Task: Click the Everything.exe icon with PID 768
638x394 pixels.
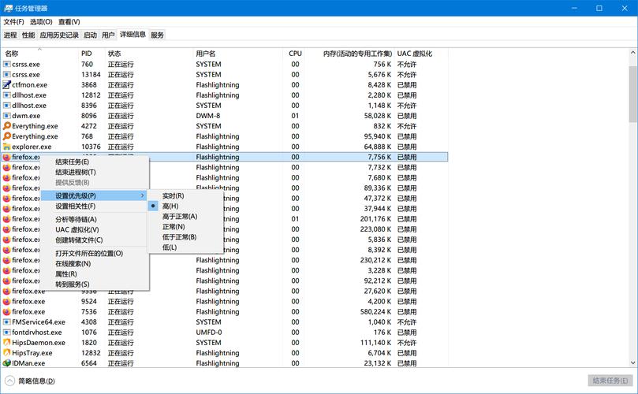Action: point(6,136)
